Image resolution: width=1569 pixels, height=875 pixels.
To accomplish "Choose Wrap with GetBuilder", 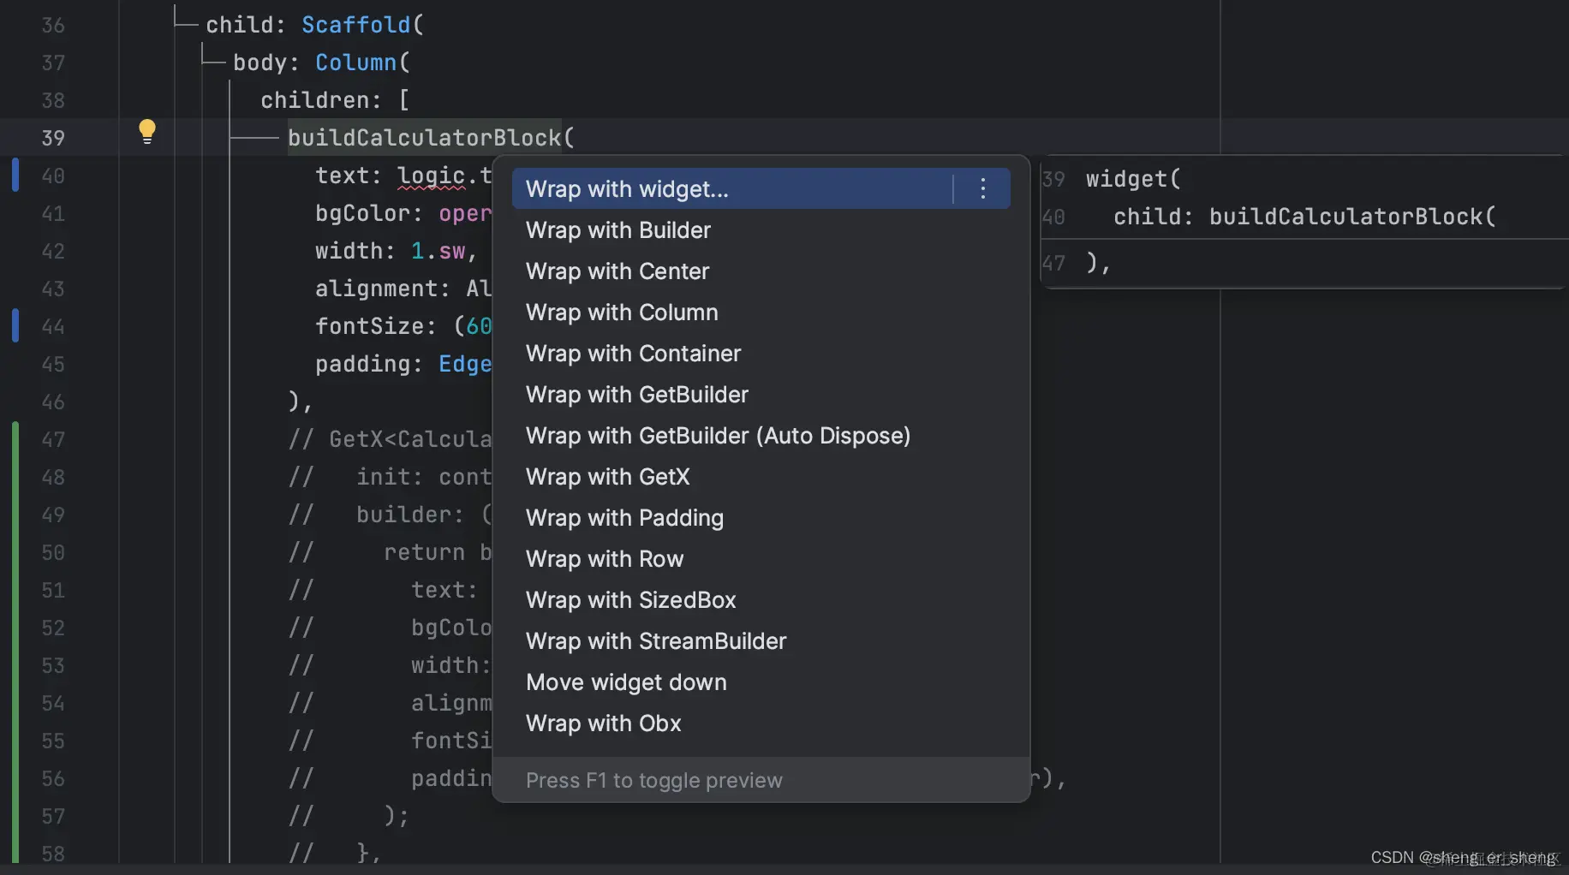I will 637,395.
